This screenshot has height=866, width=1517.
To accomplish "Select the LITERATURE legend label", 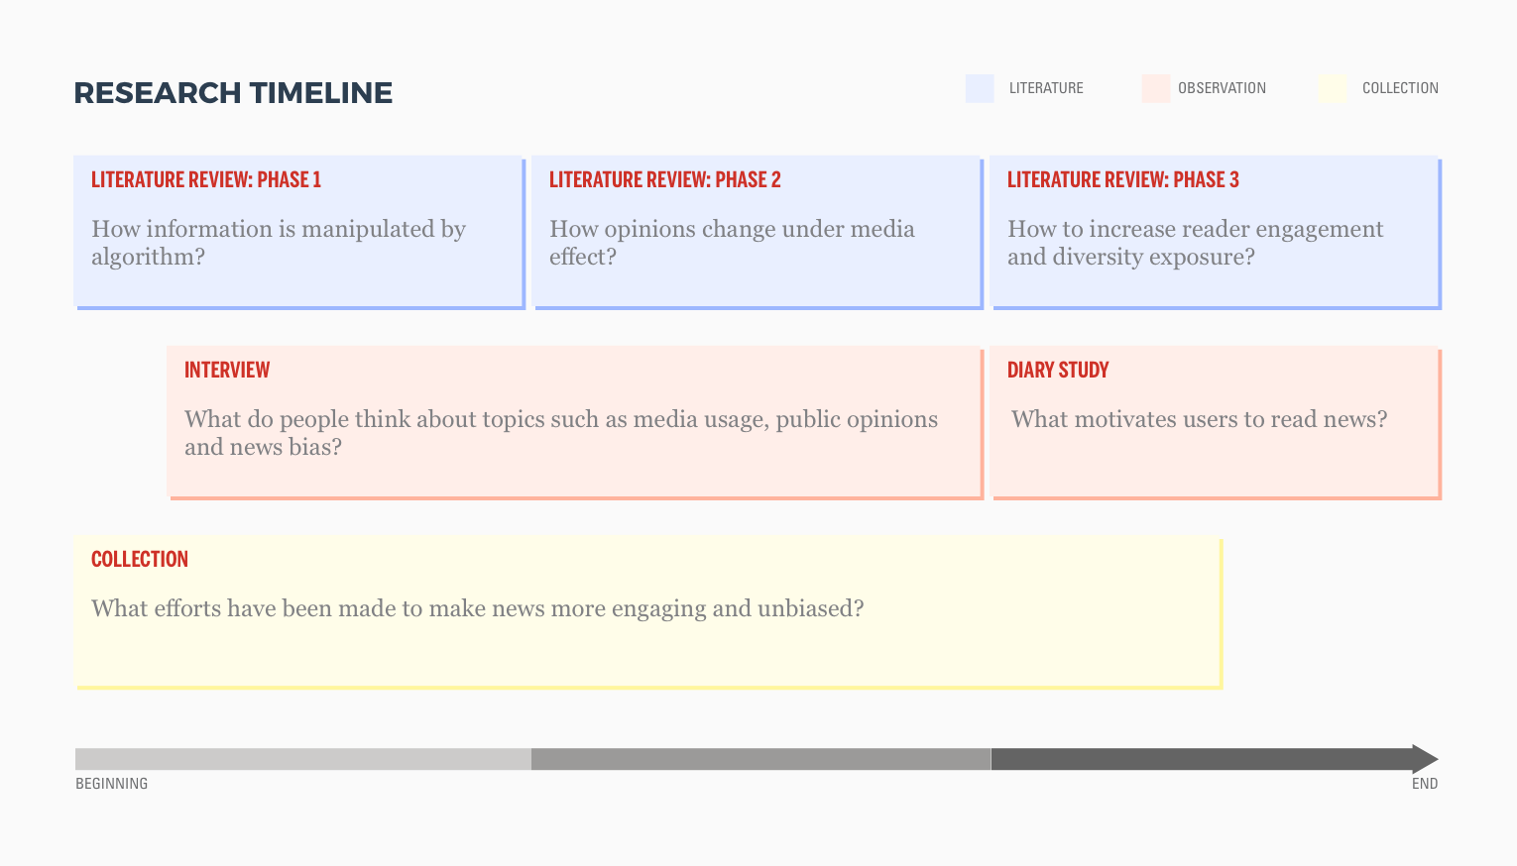I will [1046, 88].
